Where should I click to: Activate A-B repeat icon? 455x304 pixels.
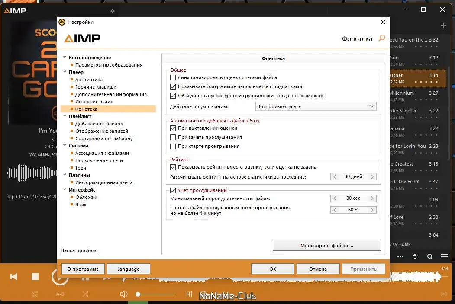tap(60, 294)
